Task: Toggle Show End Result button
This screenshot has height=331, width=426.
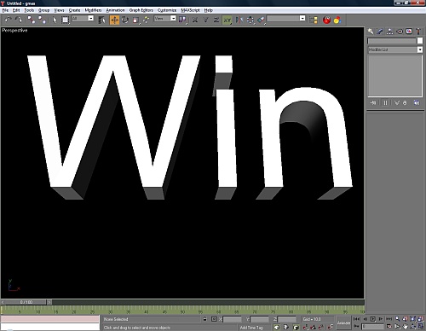Action: [385, 103]
